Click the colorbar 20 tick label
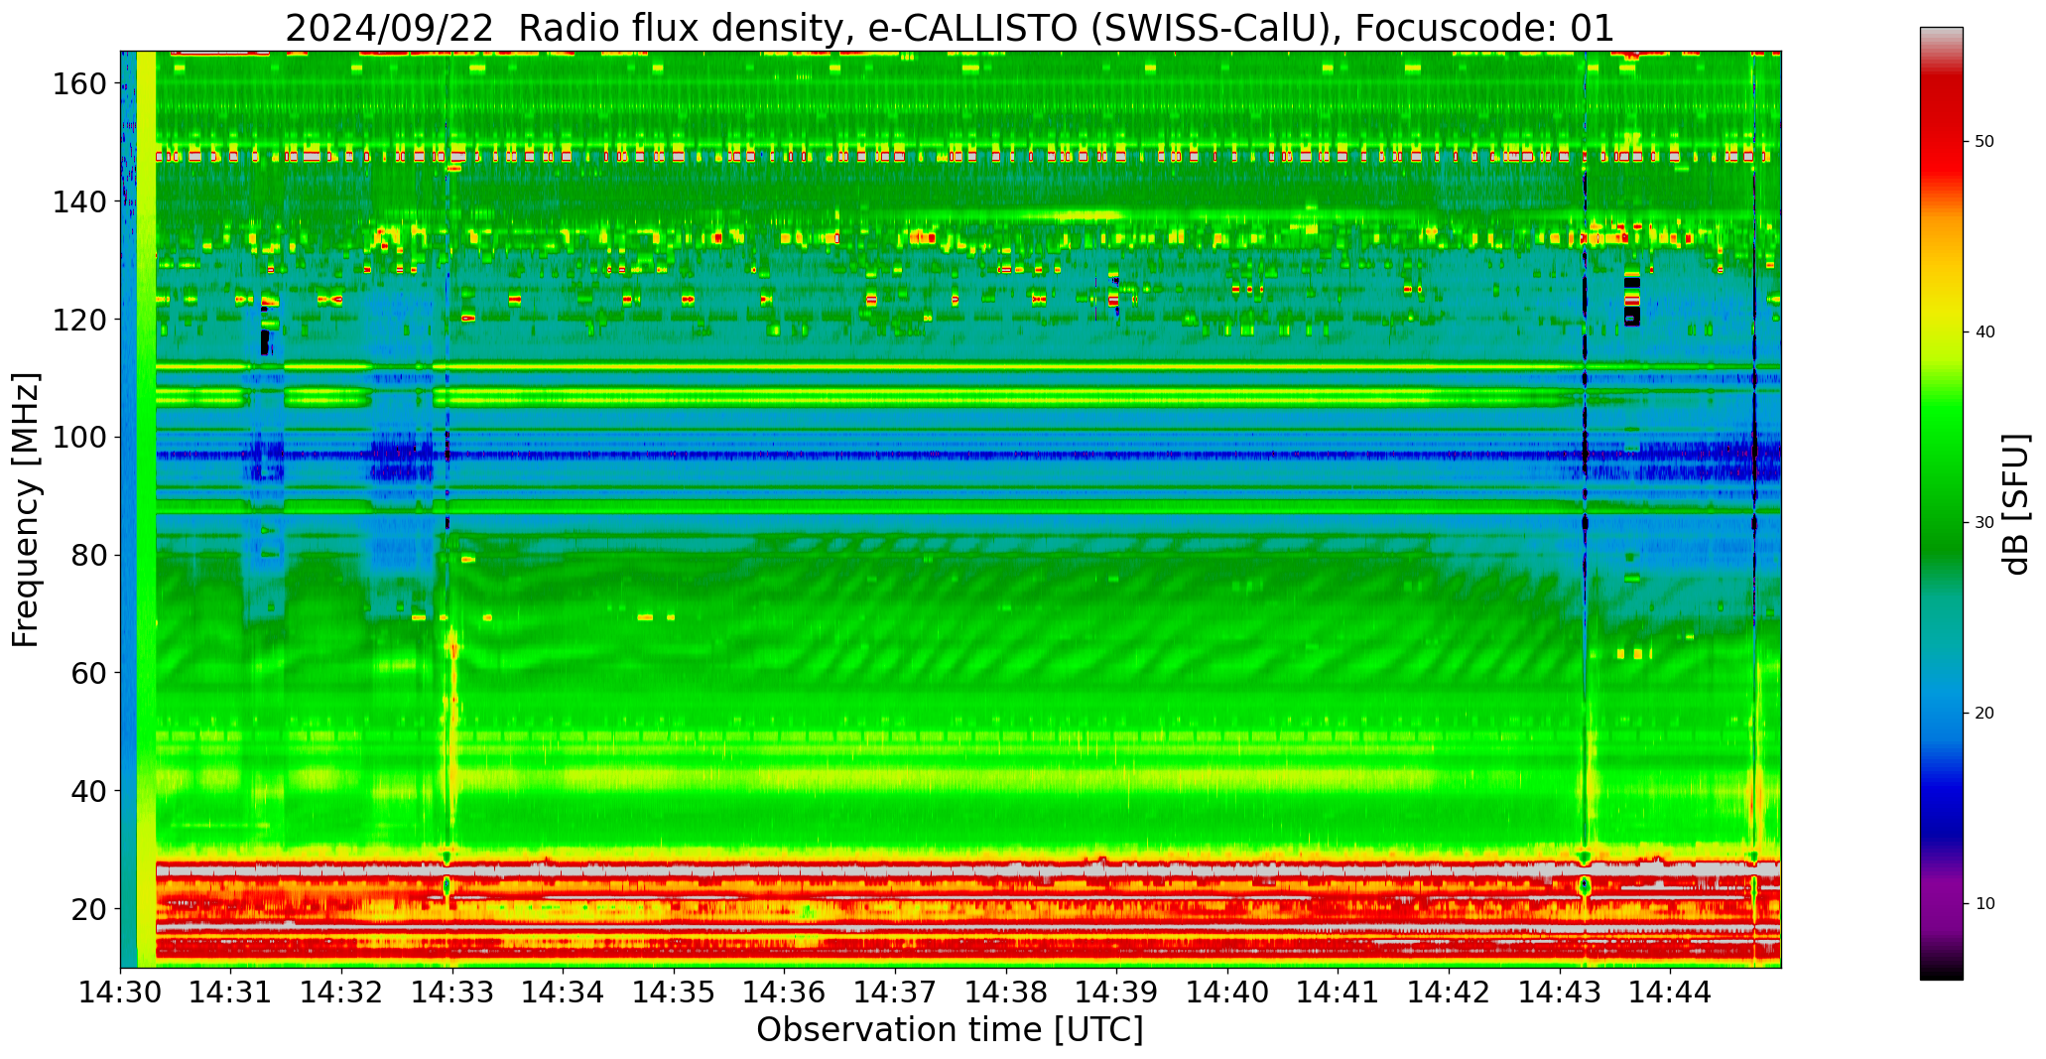 [1984, 714]
